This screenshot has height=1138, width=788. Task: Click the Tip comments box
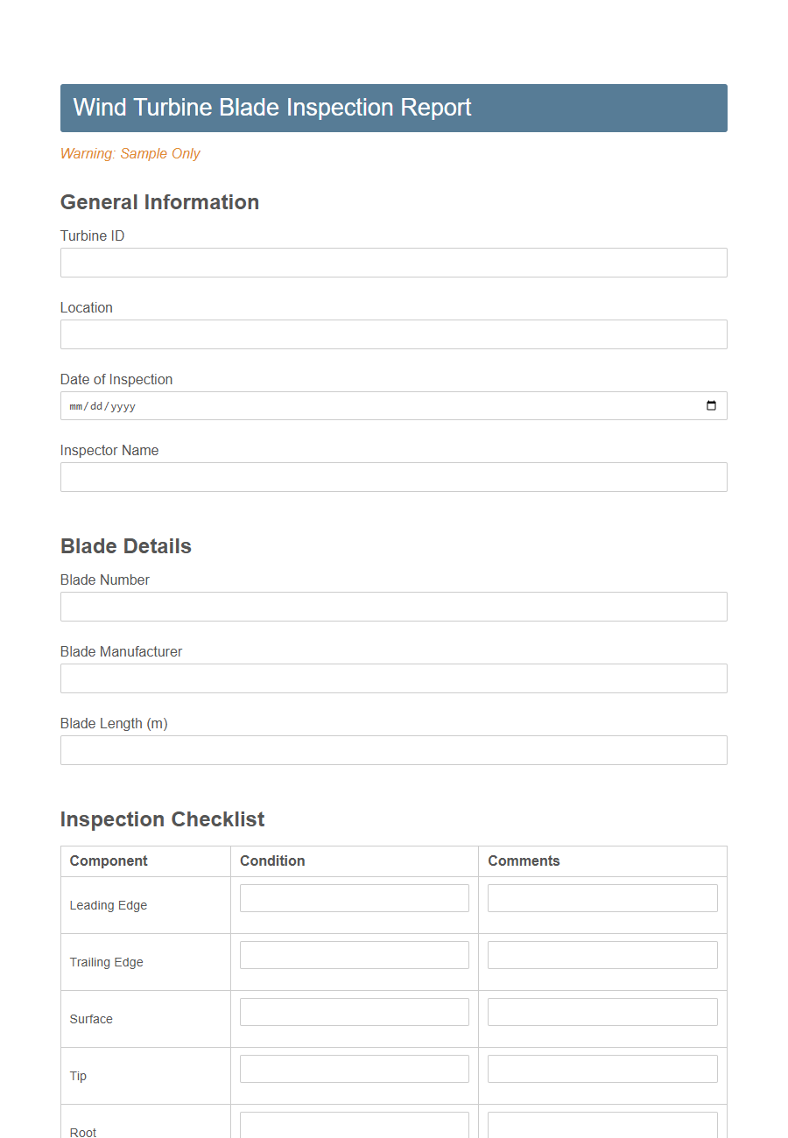click(x=602, y=1068)
